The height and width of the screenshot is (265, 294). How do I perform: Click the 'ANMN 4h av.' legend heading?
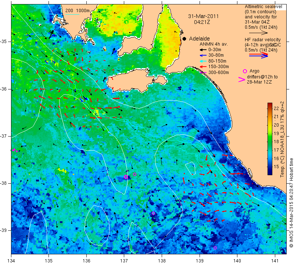point(214,44)
